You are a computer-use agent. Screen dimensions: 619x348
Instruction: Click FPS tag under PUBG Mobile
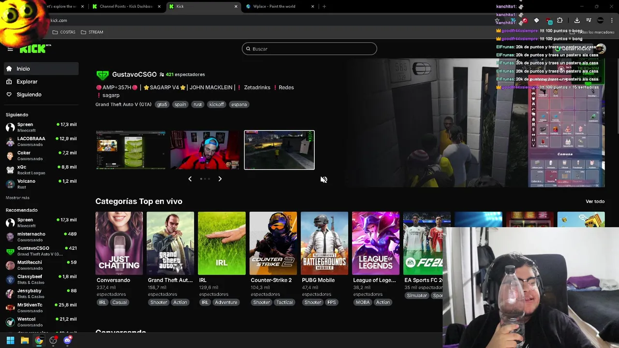[331, 303]
